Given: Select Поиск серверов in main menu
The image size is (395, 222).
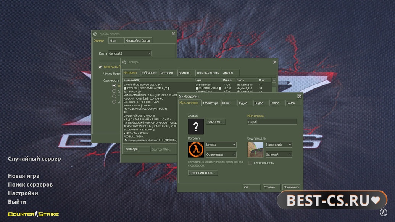Looking at the screenshot, I should click(x=30, y=185).
